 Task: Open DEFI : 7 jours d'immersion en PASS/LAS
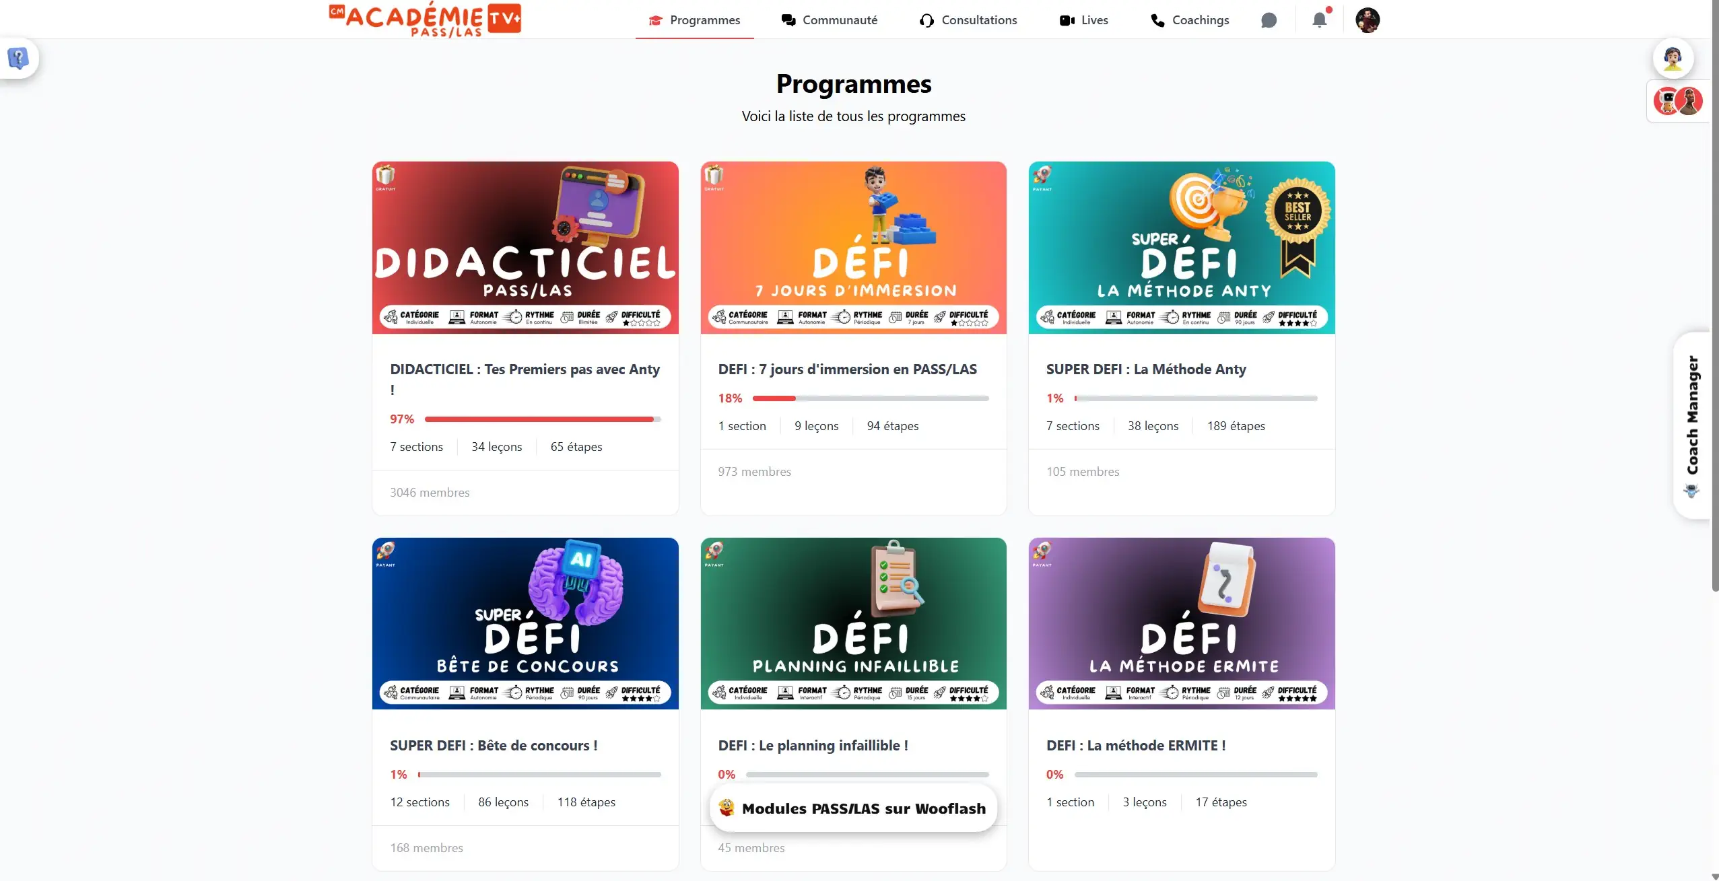(847, 369)
